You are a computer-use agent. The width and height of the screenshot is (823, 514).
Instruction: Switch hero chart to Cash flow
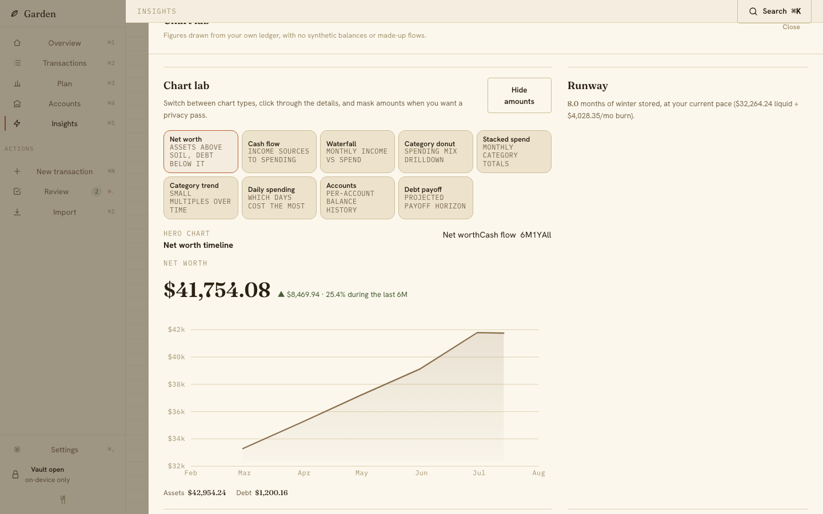pos(498,235)
